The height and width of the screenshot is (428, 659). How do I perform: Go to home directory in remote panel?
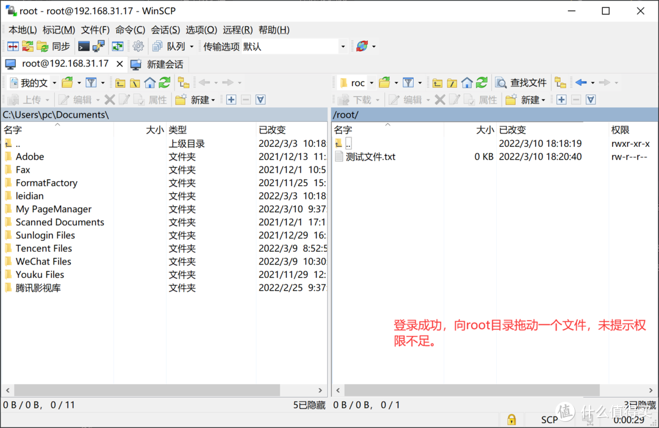(x=467, y=83)
